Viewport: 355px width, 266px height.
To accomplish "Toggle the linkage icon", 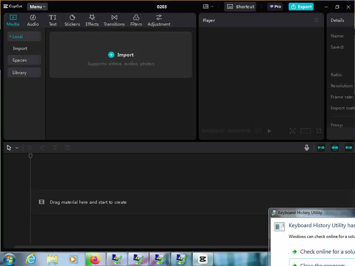I will [x=348, y=148].
